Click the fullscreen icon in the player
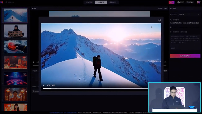 [165, 62]
